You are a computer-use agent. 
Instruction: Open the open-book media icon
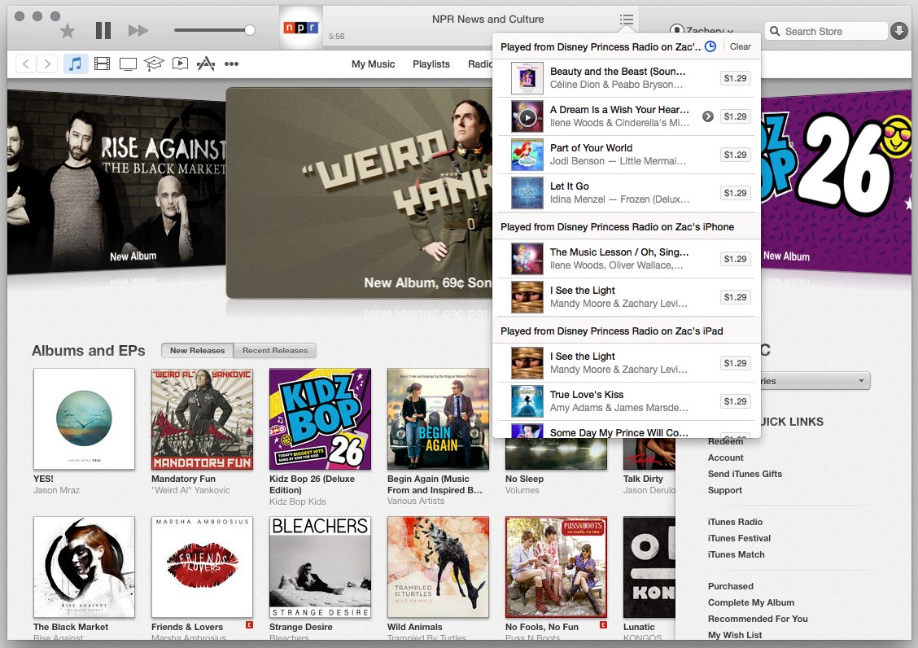181,63
